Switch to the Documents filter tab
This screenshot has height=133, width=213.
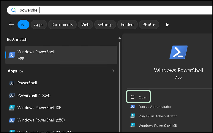[62, 25]
